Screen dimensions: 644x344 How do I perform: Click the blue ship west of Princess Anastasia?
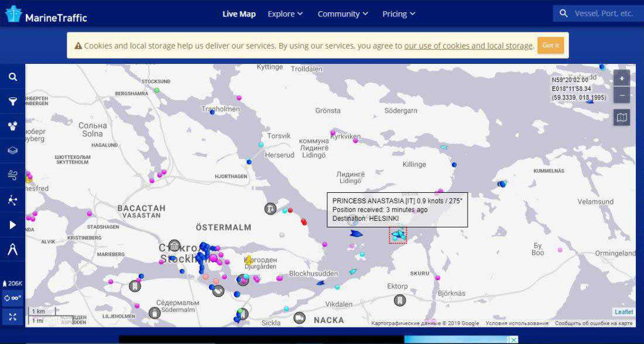357,234
